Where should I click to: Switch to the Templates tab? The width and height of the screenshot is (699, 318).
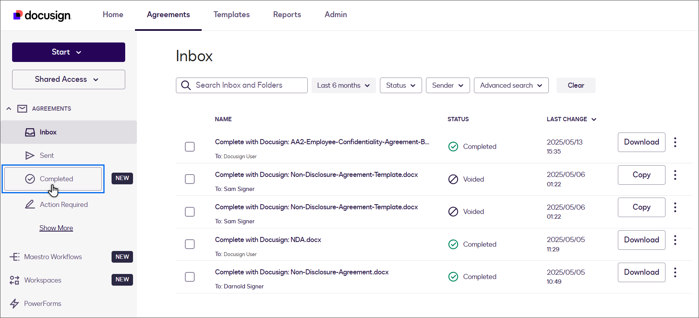pos(231,15)
